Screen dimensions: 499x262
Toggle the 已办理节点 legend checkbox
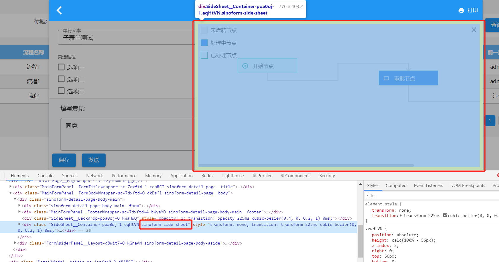tap(204, 55)
